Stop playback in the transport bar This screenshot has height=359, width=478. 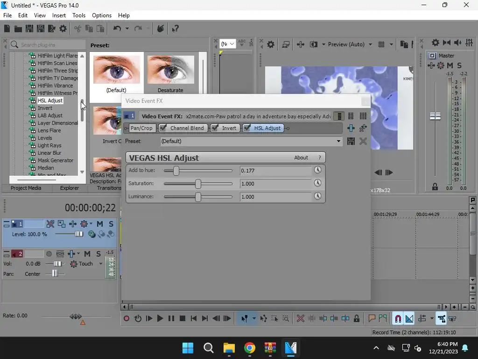click(x=183, y=318)
